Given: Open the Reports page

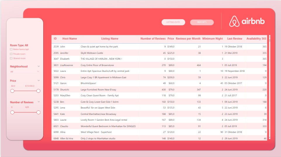Looking at the screenshot, I should 202,22.
